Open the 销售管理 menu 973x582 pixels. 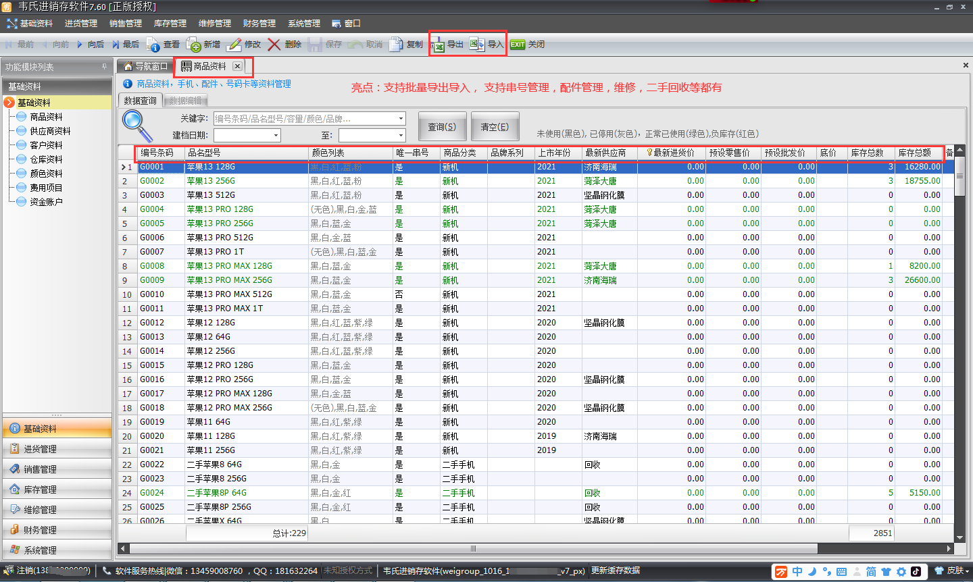pyautogui.click(x=126, y=24)
